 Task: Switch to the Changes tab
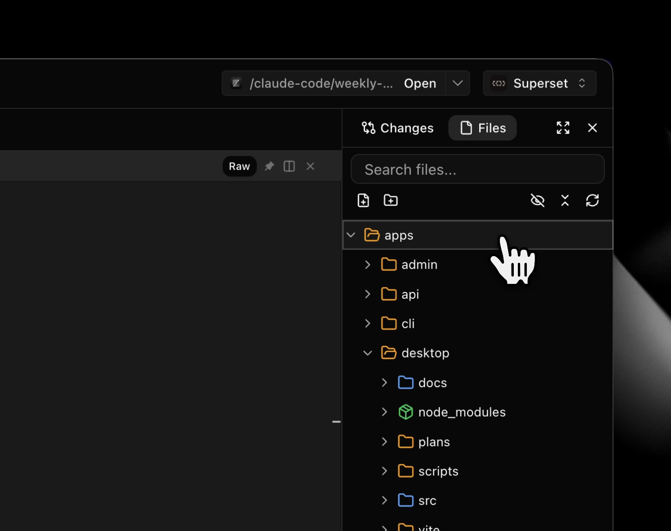(x=397, y=128)
